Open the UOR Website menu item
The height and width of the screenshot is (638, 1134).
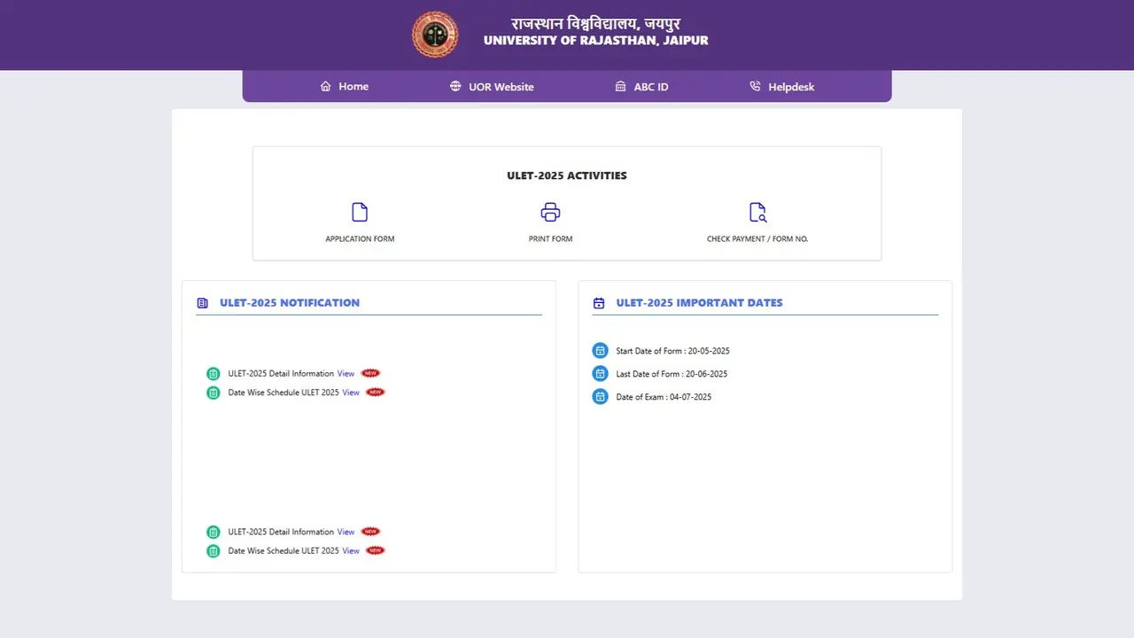coord(501,87)
